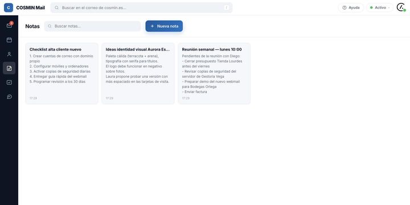The width and height of the screenshot is (410, 205).
Task: Open the calendar sidebar icon
Action: pyautogui.click(x=9, y=40)
